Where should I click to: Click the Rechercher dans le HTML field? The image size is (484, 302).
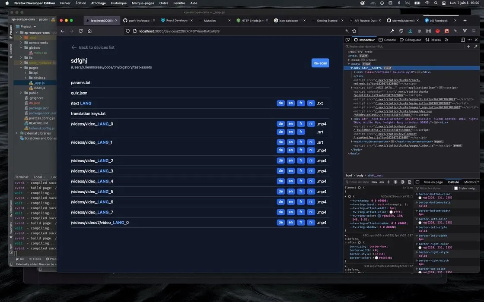click(x=404, y=47)
